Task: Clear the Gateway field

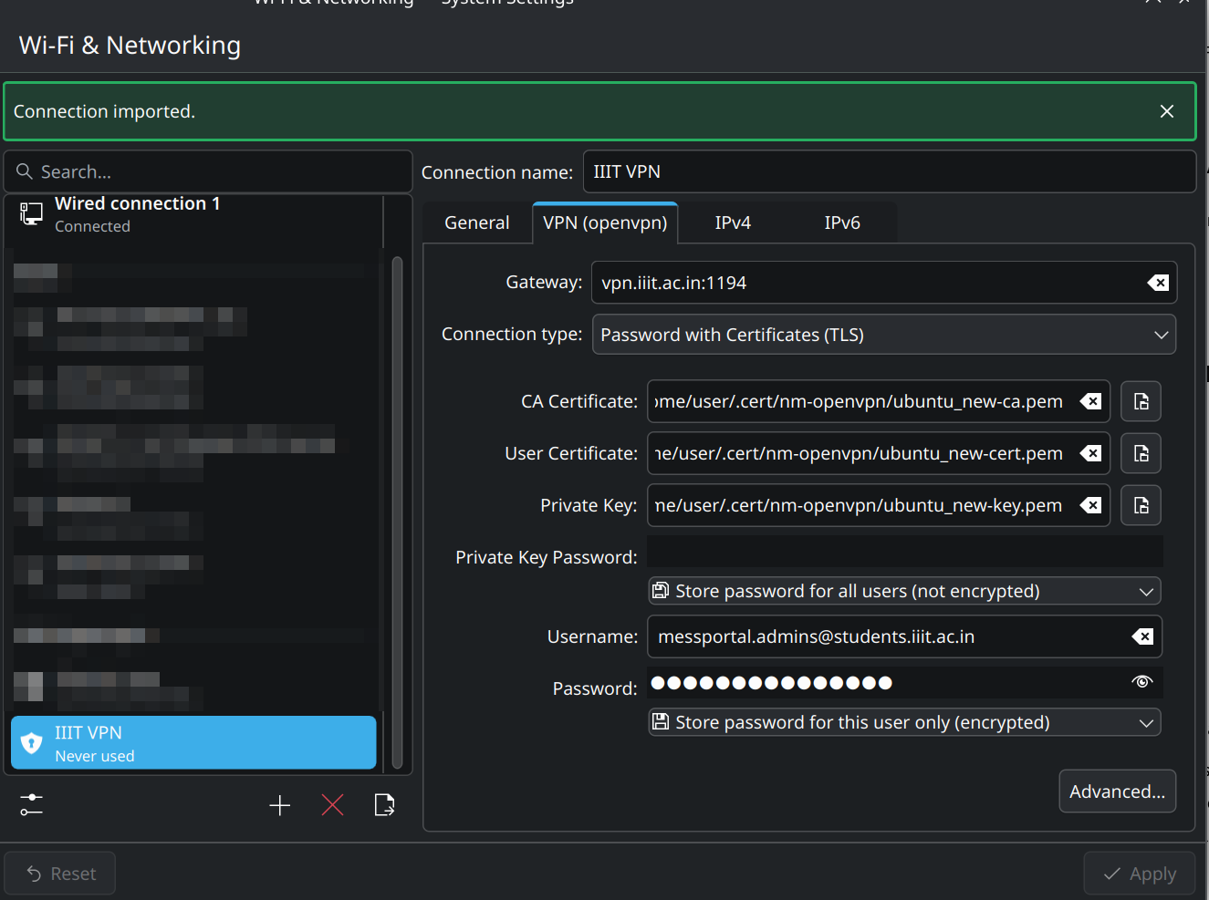Action: click(1158, 283)
